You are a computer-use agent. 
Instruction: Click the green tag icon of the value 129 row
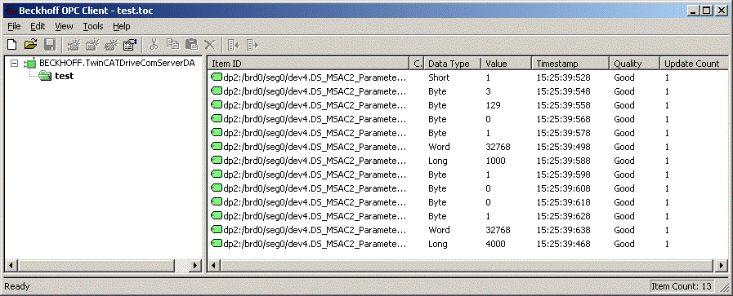pos(217,105)
